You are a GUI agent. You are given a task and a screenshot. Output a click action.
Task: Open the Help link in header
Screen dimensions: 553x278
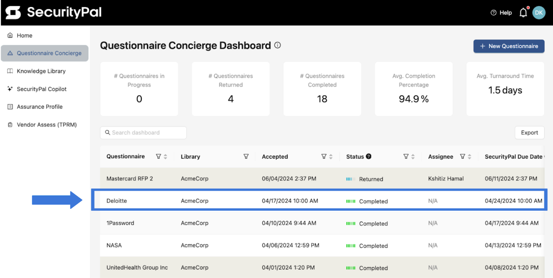(501, 13)
